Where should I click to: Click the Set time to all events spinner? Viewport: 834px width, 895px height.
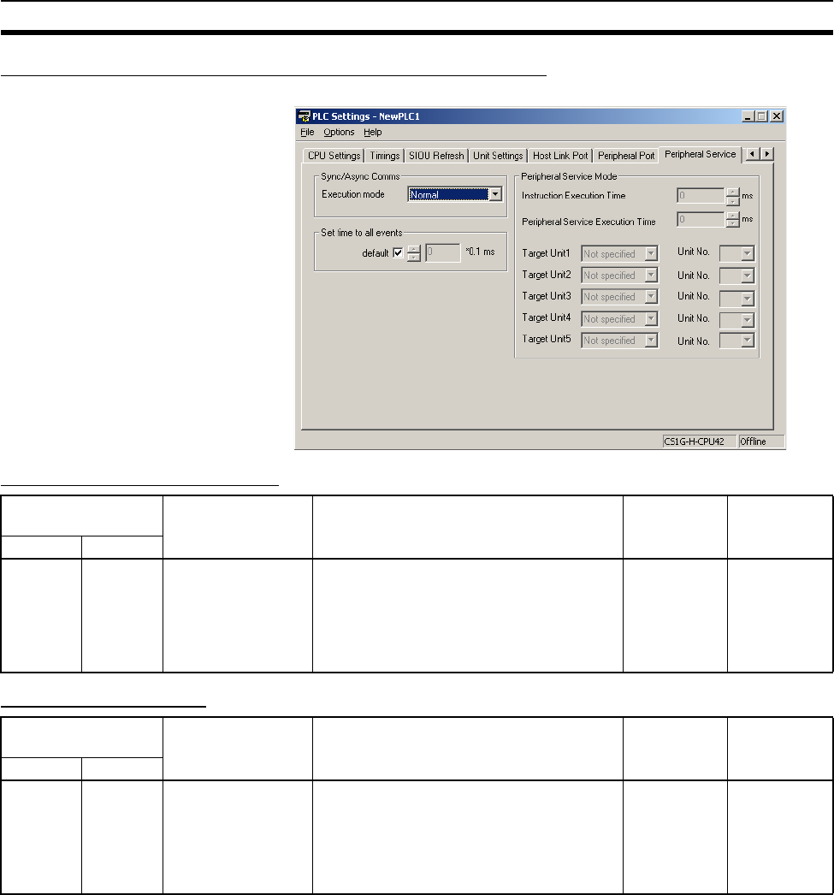pyautogui.click(x=414, y=253)
